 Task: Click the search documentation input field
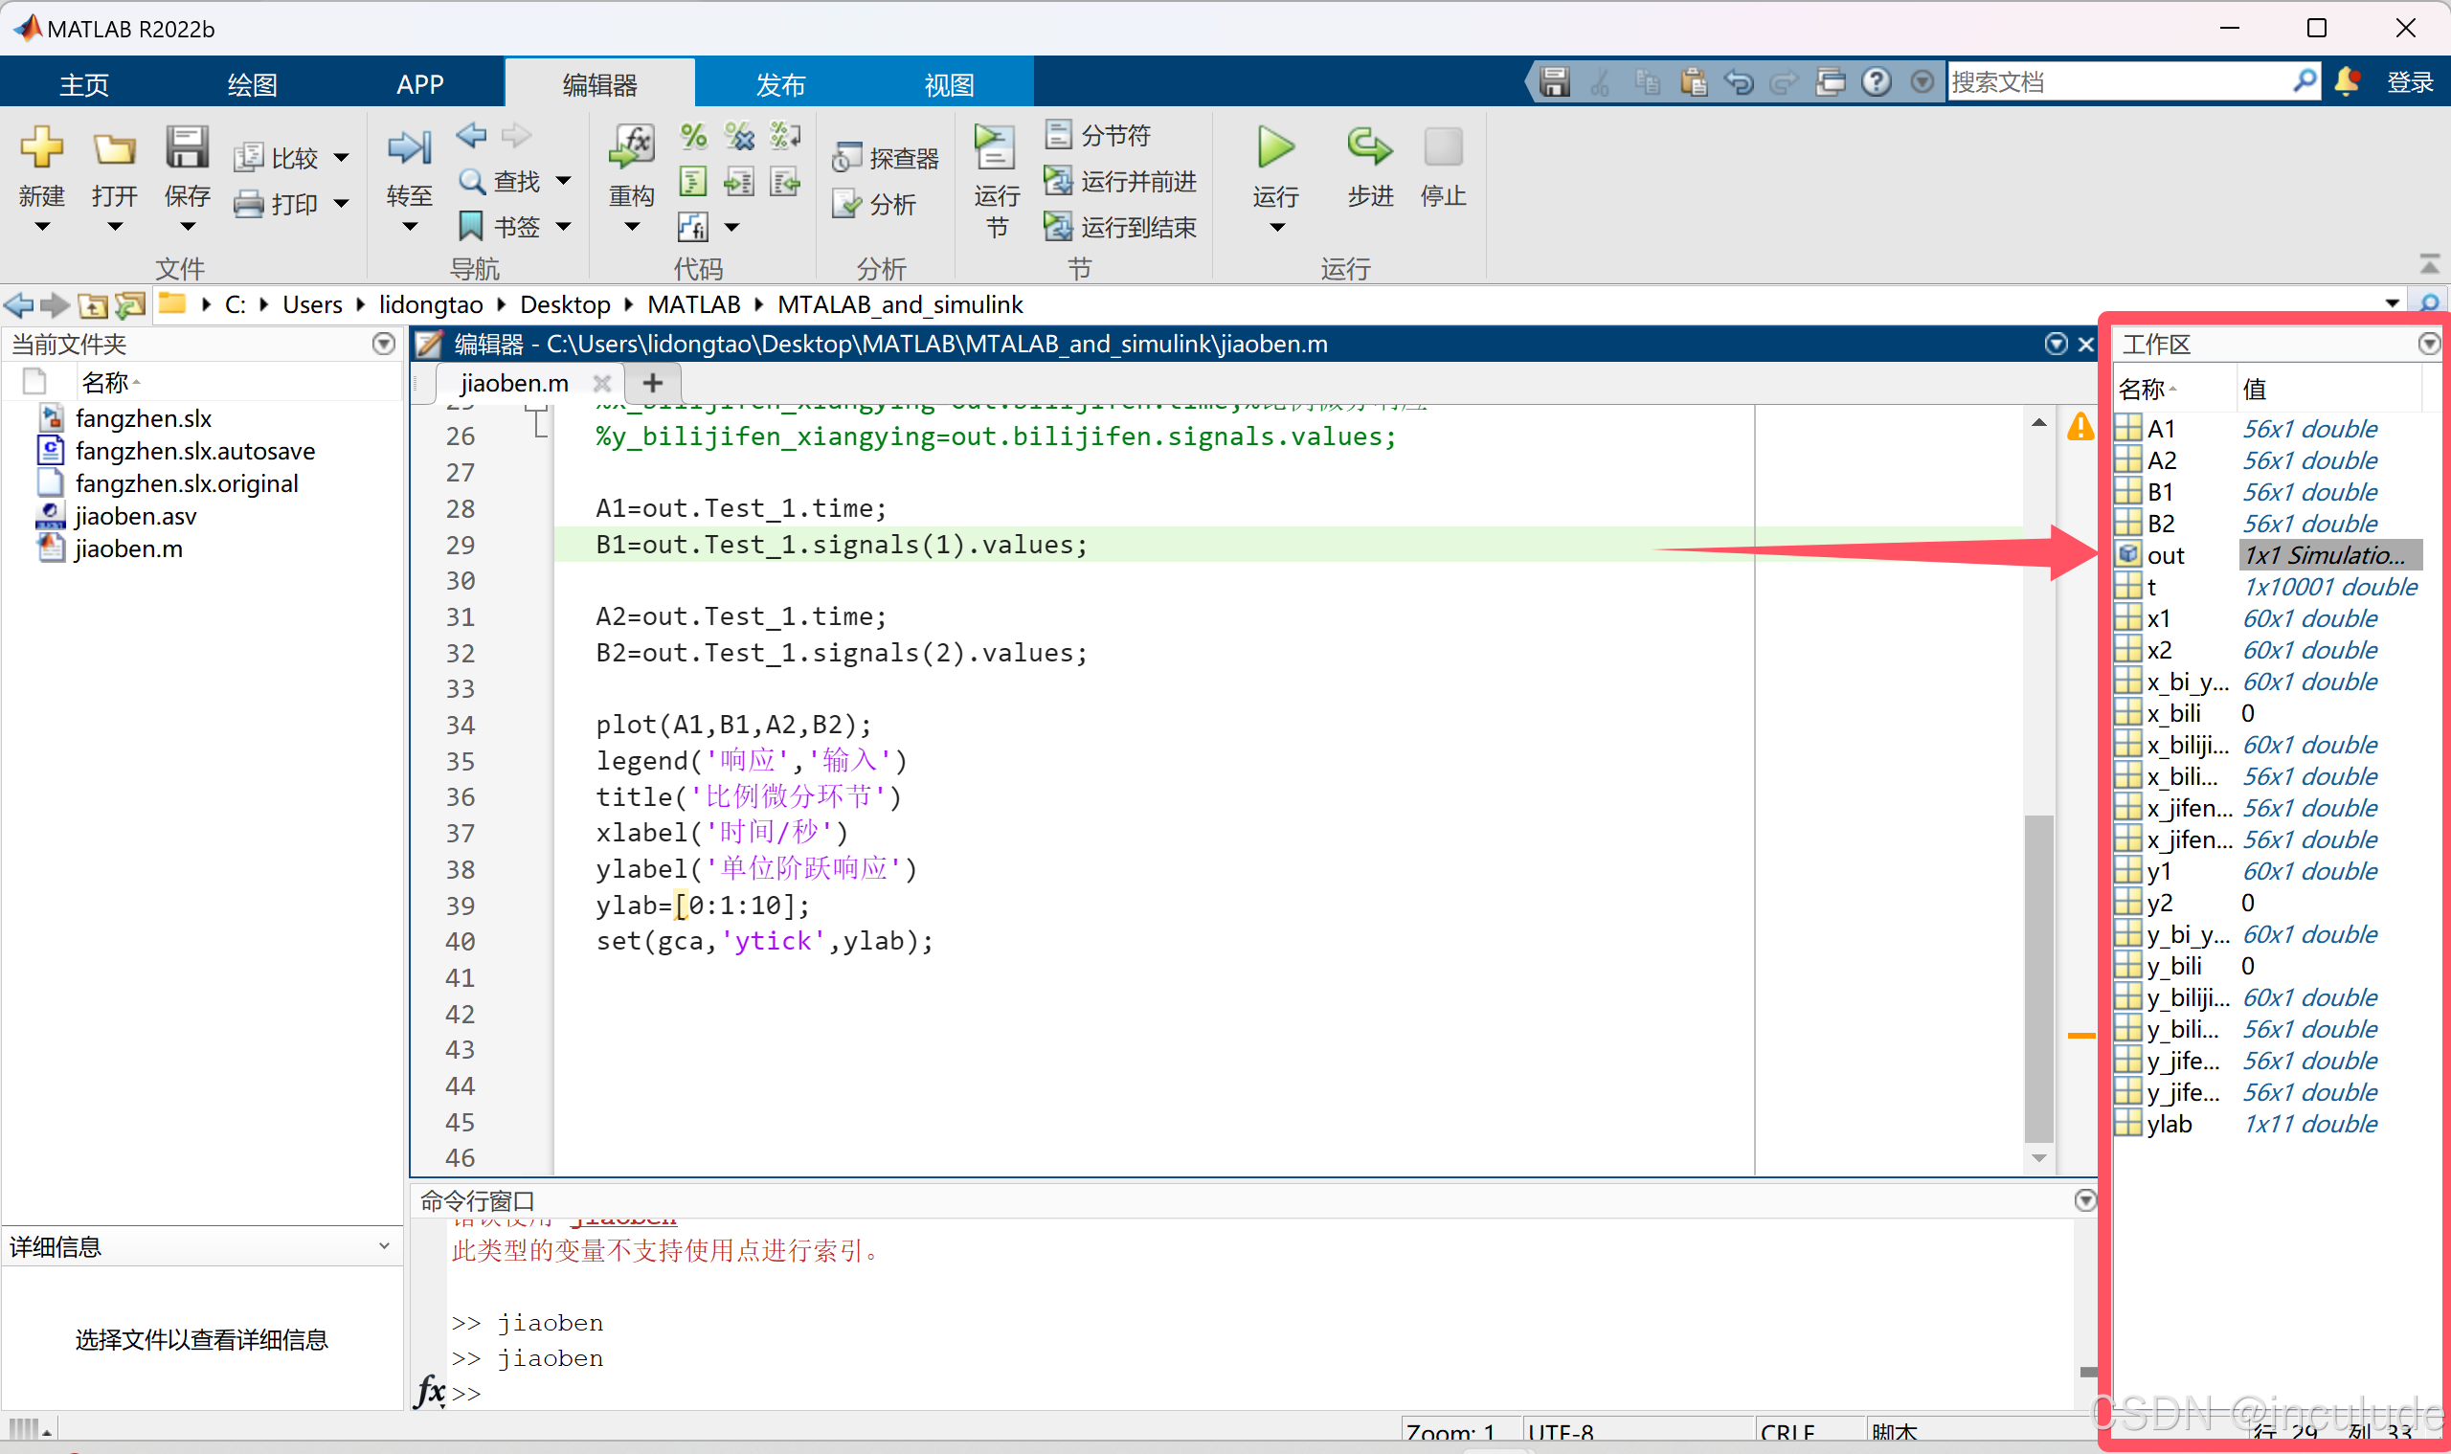tap(2117, 82)
